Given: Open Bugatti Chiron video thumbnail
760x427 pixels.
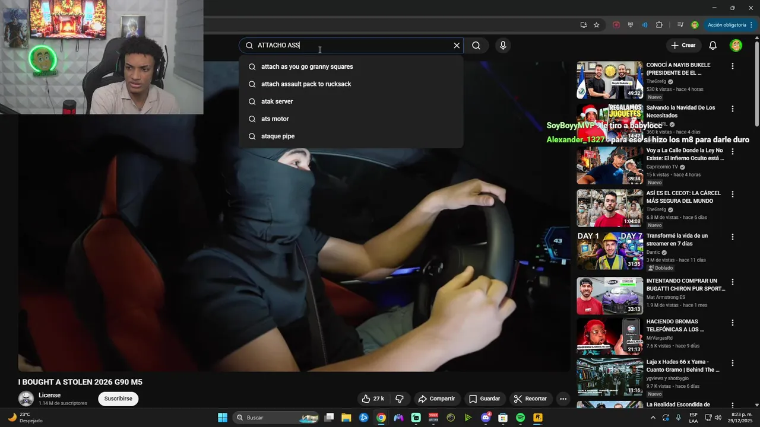Looking at the screenshot, I should (610, 296).
